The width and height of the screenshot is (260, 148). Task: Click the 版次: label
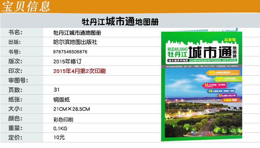[15, 61]
